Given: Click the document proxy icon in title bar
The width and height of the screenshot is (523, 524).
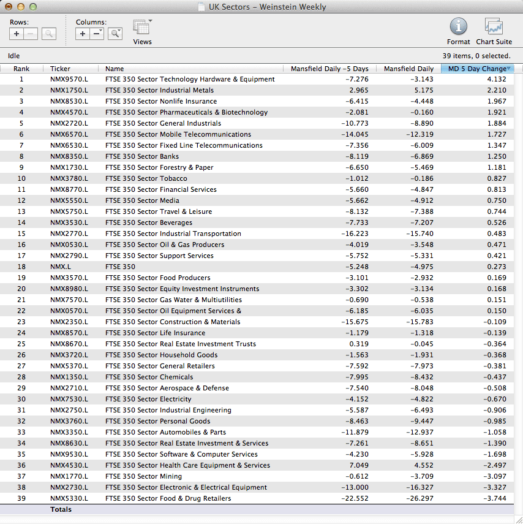Looking at the screenshot, I should (x=201, y=7).
